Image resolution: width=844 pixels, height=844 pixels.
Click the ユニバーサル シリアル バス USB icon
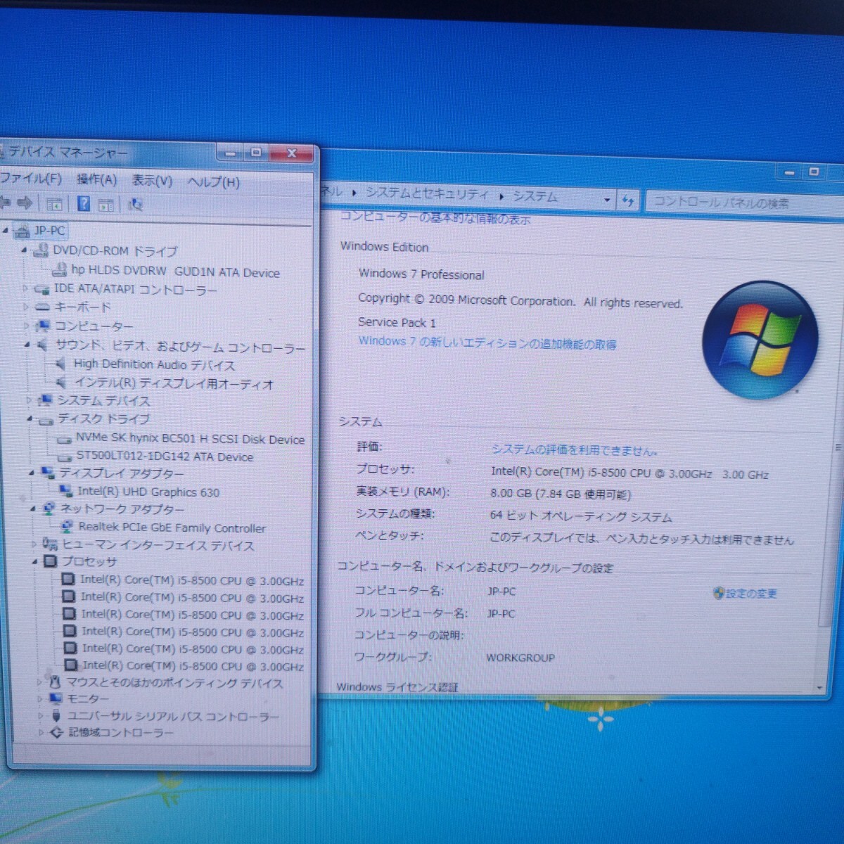click(56, 716)
